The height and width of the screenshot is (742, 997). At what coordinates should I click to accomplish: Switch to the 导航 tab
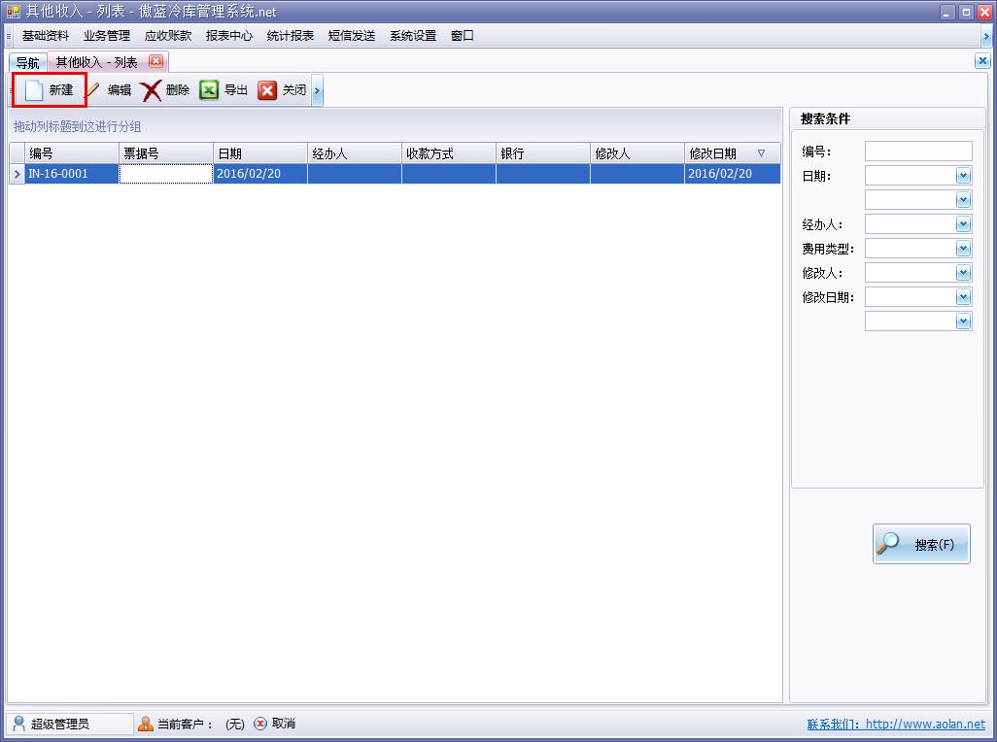(x=25, y=60)
